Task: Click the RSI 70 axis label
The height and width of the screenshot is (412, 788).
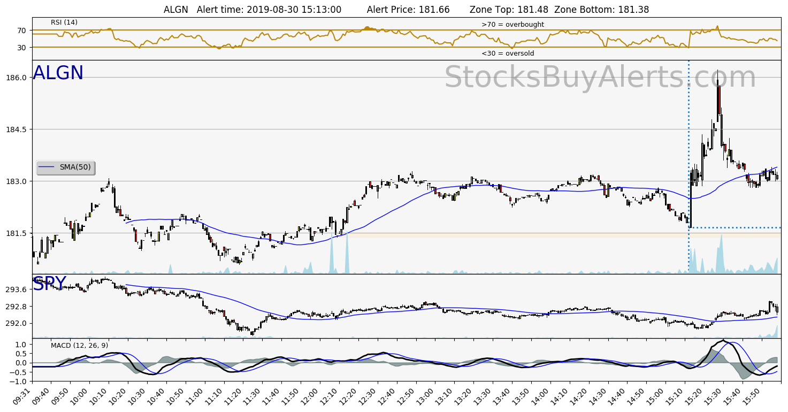Action: [x=21, y=30]
